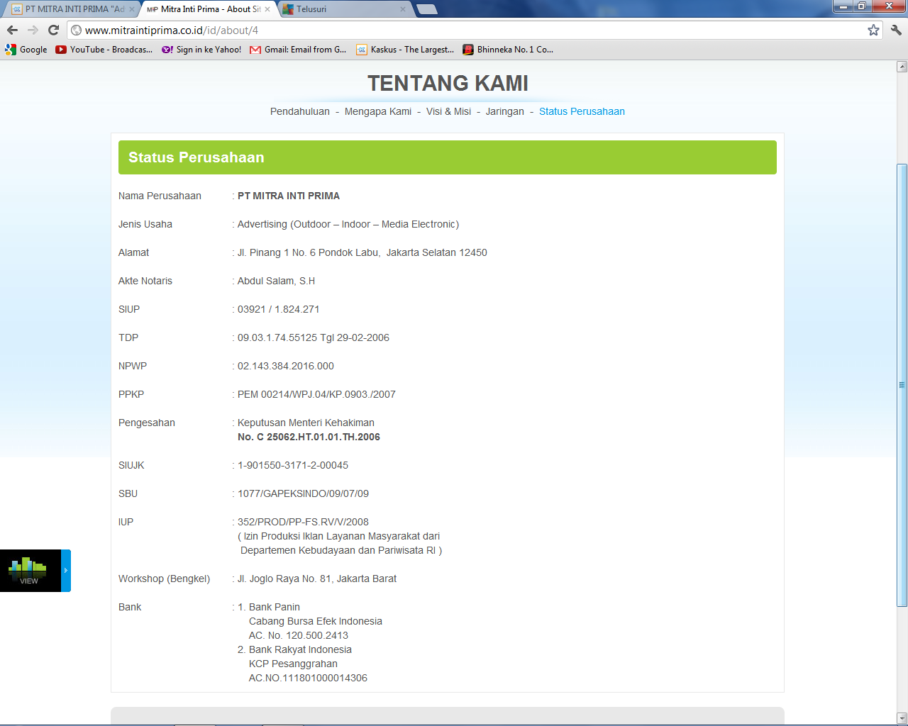Click account number AC.NO.111801000014306

click(x=308, y=678)
